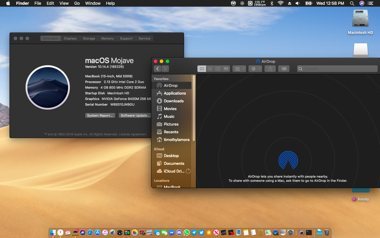The image size is (380, 238).
Task: Open the Wi-Fi menu bar icon
Action: coord(281,3)
